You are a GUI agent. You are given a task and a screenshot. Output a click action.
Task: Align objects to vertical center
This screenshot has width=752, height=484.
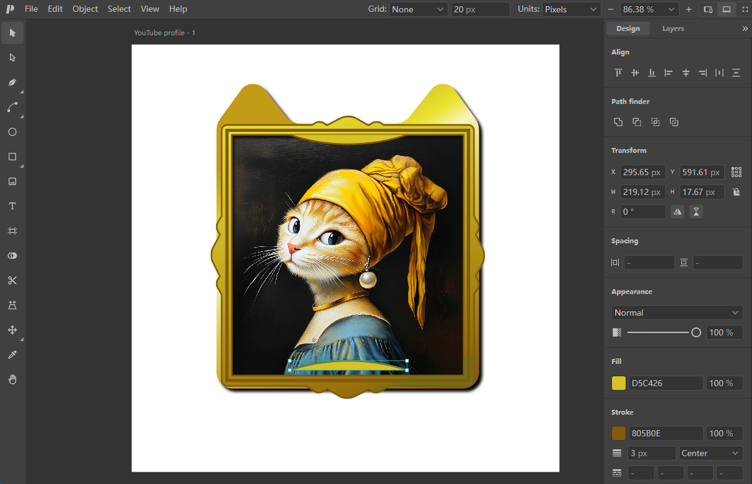click(x=635, y=72)
